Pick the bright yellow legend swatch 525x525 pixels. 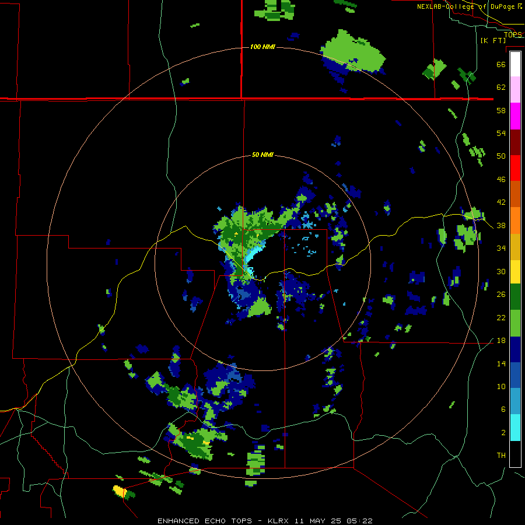pos(515,272)
